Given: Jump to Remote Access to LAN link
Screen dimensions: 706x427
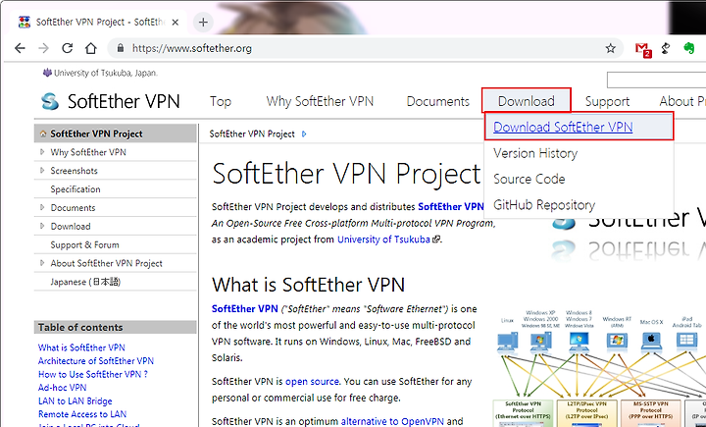Looking at the screenshot, I should [82, 414].
